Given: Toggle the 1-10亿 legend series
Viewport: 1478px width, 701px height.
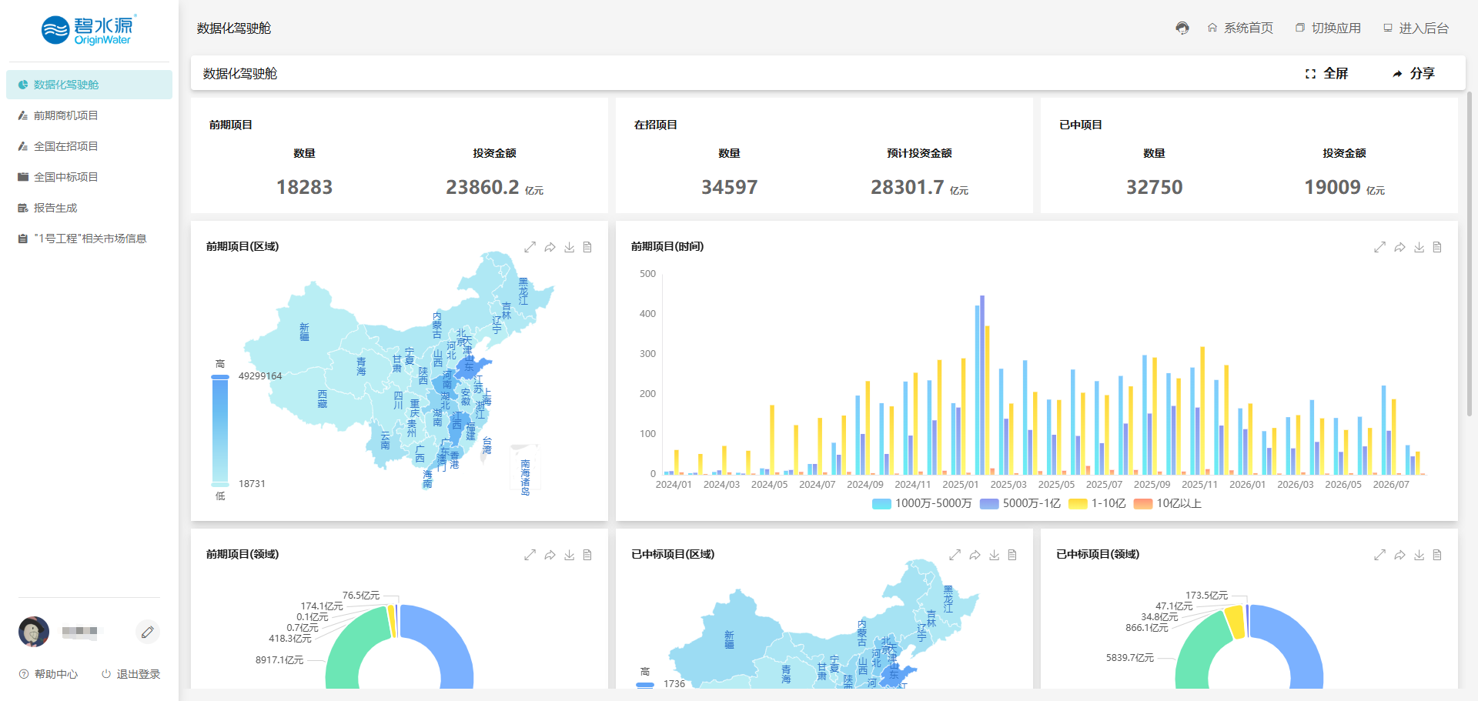Looking at the screenshot, I should pyautogui.click(x=1098, y=503).
